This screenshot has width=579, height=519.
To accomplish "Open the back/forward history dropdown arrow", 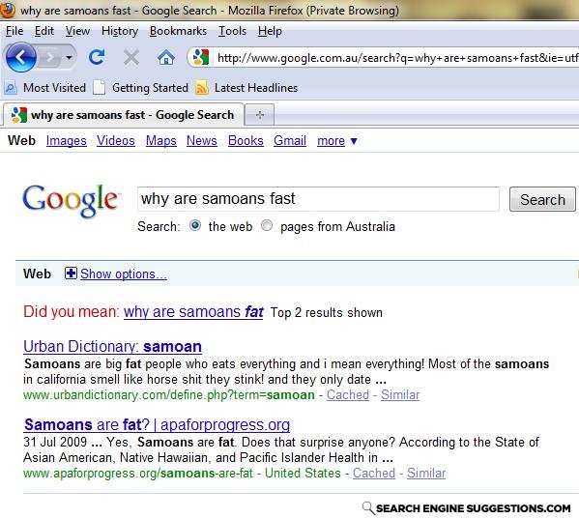I will tap(69, 57).
